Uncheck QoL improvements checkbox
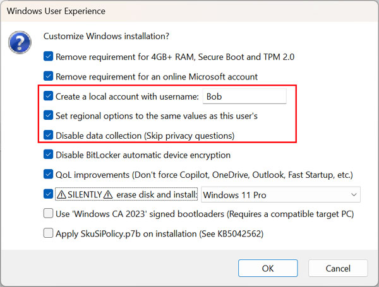The height and width of the screenshot is (287, 379). click(x=49, y=174)
